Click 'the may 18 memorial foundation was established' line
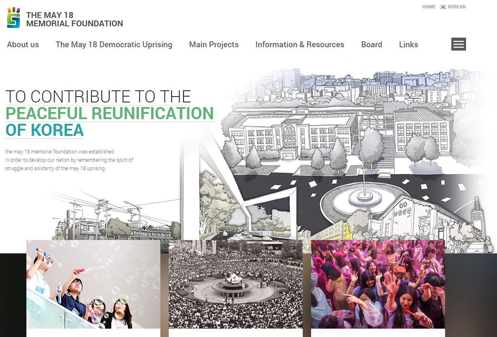Image resolution: width=497 pixels, height=337 pixels. coord(59,152)
